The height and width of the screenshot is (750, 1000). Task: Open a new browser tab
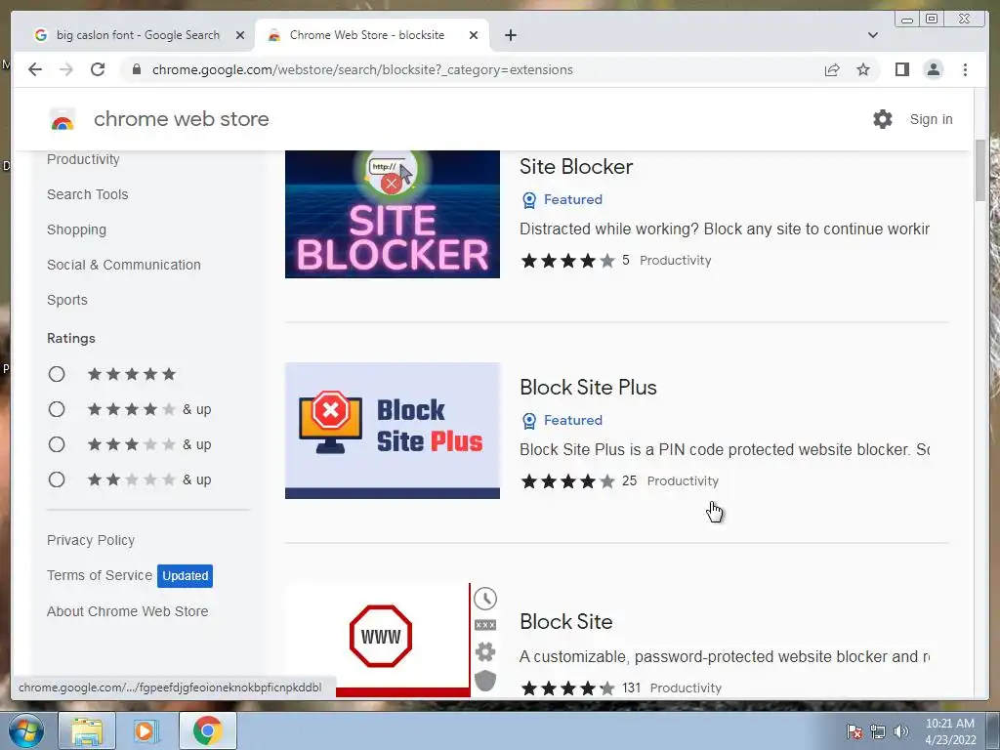click(510, 35)
